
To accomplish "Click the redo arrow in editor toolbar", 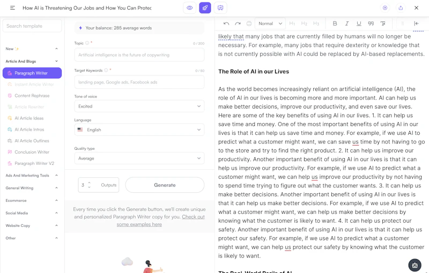I will (x=238, y=24).
